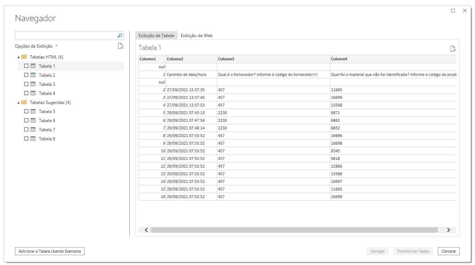
Task: Click the table icon of Tabela 1
Action: [33, 66]
